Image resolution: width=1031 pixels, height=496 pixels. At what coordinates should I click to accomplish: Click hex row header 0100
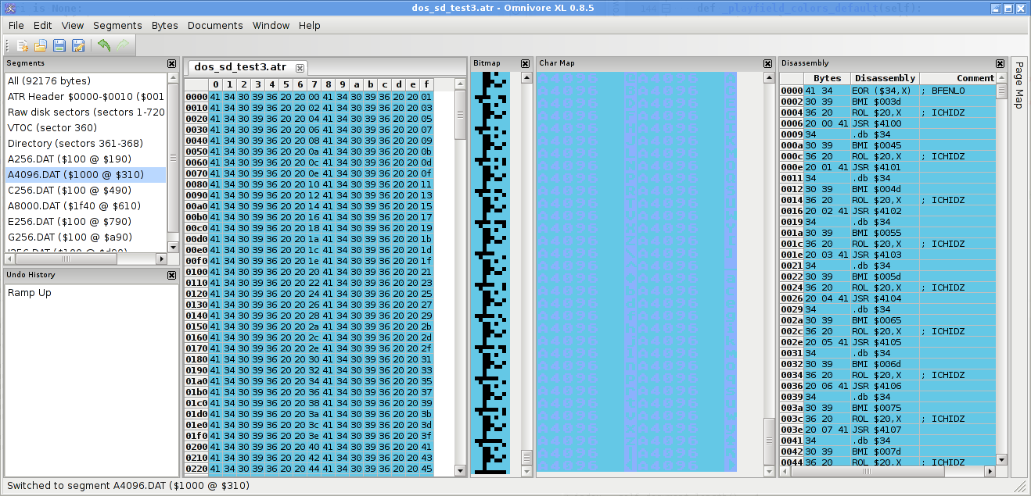click(196, 272)
